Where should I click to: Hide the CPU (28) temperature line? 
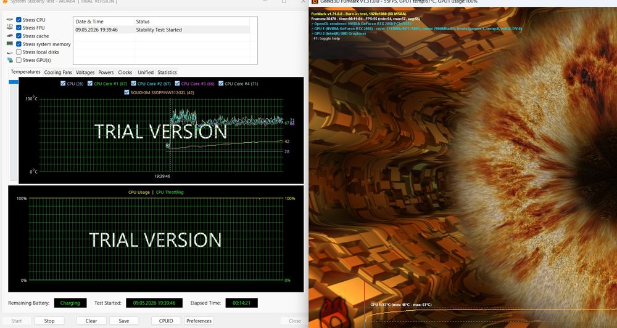point(63,84)
